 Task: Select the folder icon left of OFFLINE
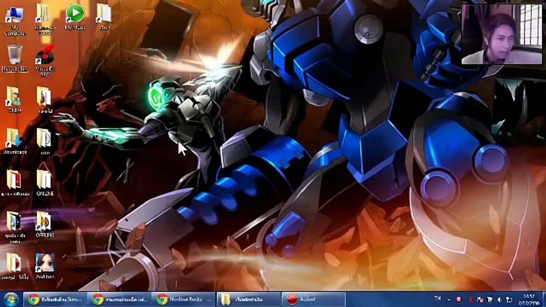15,227
